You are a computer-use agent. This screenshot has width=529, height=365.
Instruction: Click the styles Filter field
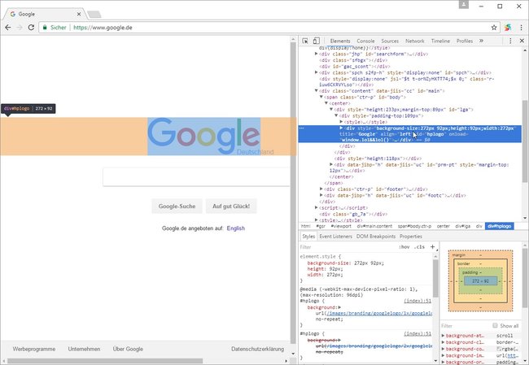(348, 247)
